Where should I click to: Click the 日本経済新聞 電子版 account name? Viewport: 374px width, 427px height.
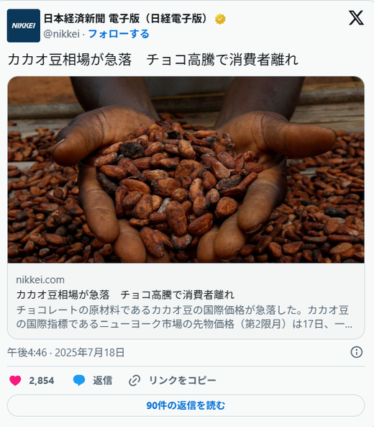click(126, 19)
